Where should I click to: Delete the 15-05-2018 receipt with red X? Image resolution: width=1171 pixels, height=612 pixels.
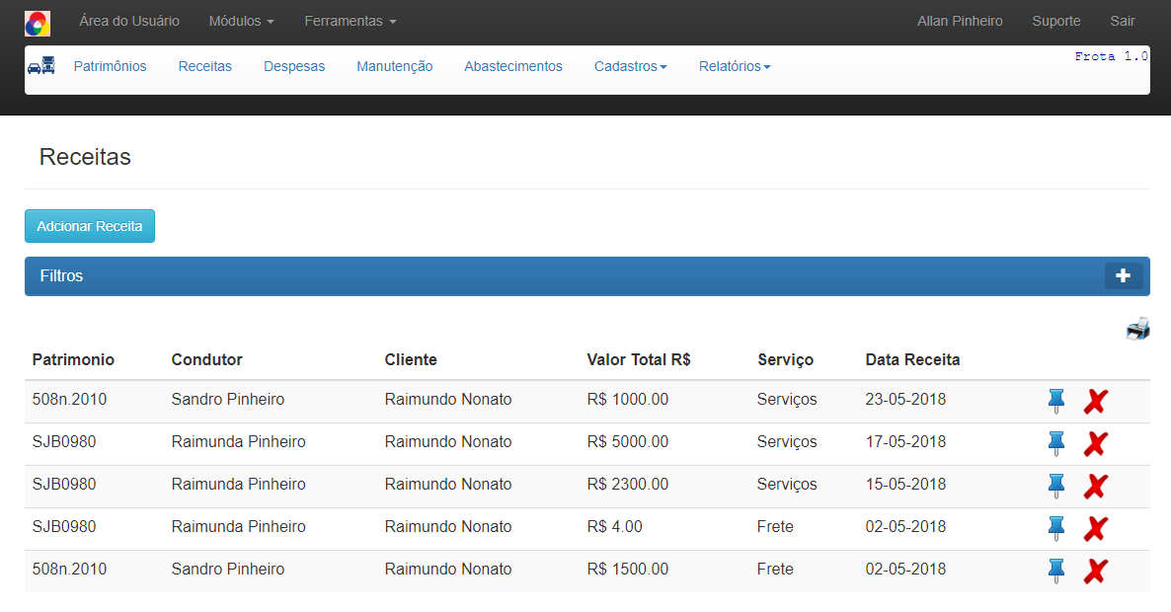(1095, 486)
